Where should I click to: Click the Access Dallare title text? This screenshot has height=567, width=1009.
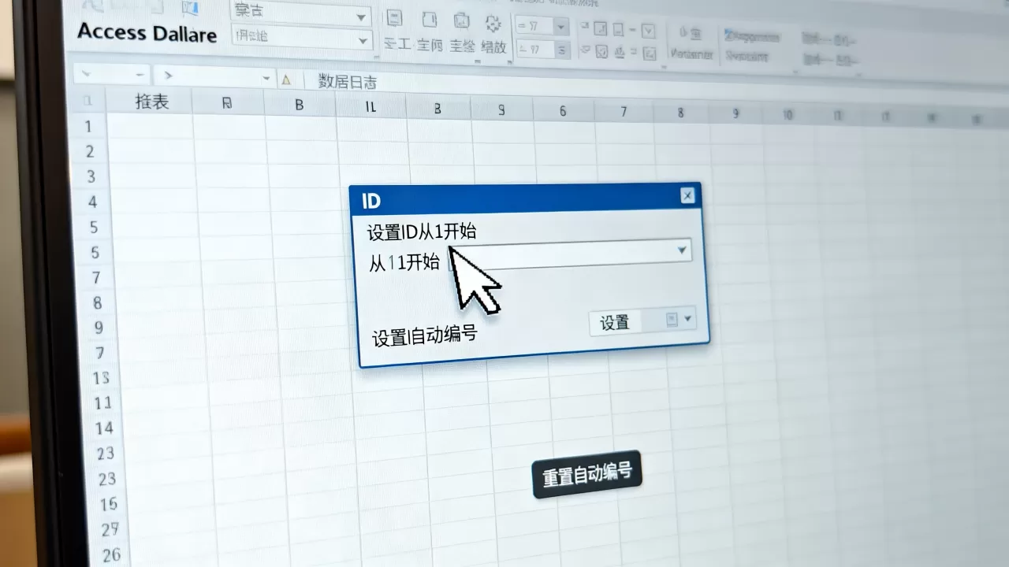tap(147, 33)
